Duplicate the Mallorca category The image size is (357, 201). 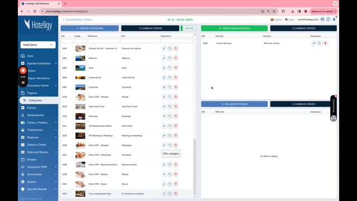click(x=170, y=58)
